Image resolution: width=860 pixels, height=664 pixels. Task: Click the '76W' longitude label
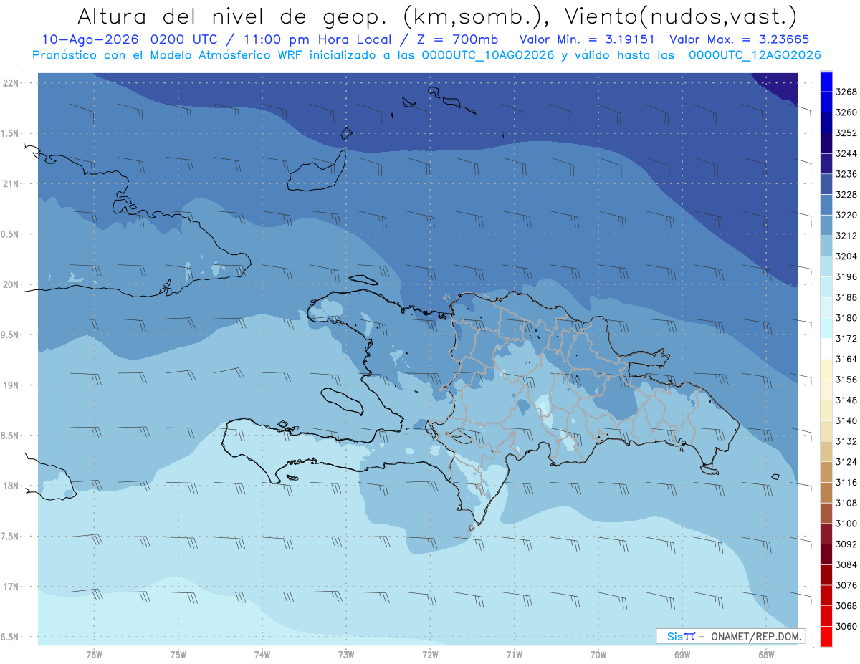click(x=94, y=655)
